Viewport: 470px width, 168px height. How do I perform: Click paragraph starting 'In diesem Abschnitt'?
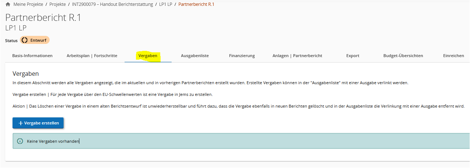coord(210,83)
